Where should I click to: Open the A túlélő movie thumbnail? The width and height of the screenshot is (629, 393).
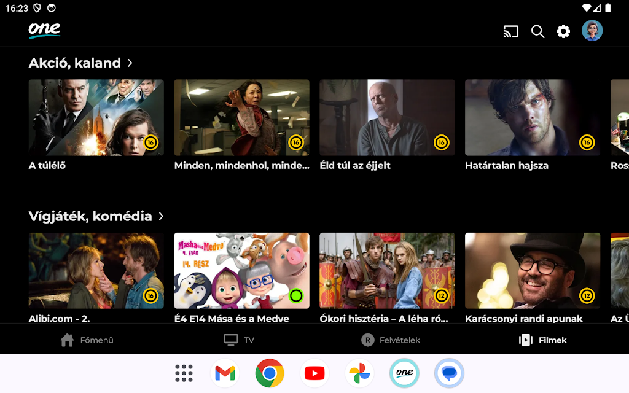pos(96,117)
